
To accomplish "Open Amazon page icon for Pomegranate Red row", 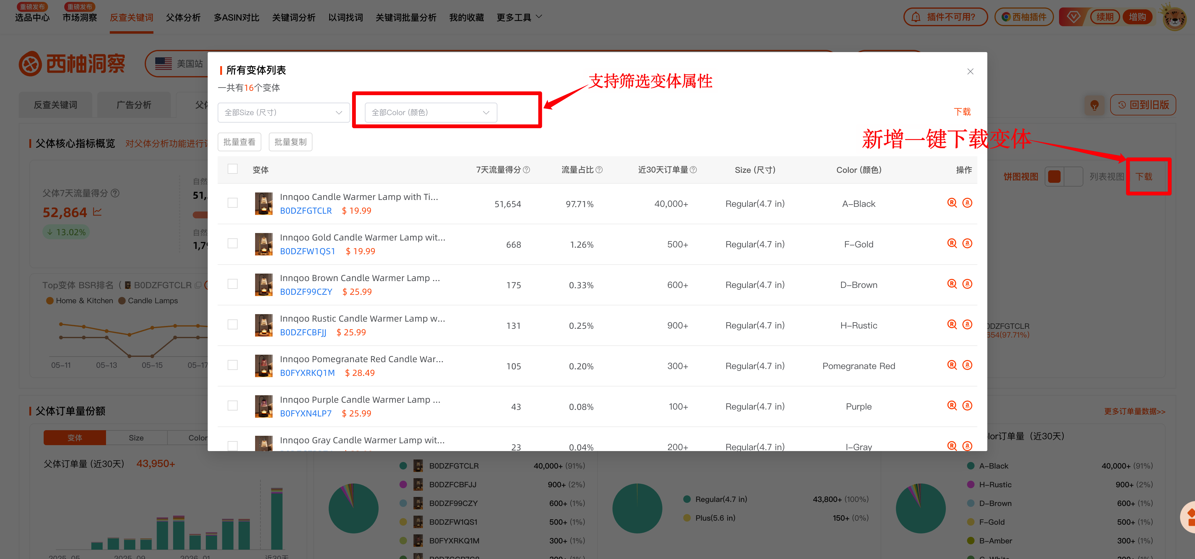I will (967, 365).
